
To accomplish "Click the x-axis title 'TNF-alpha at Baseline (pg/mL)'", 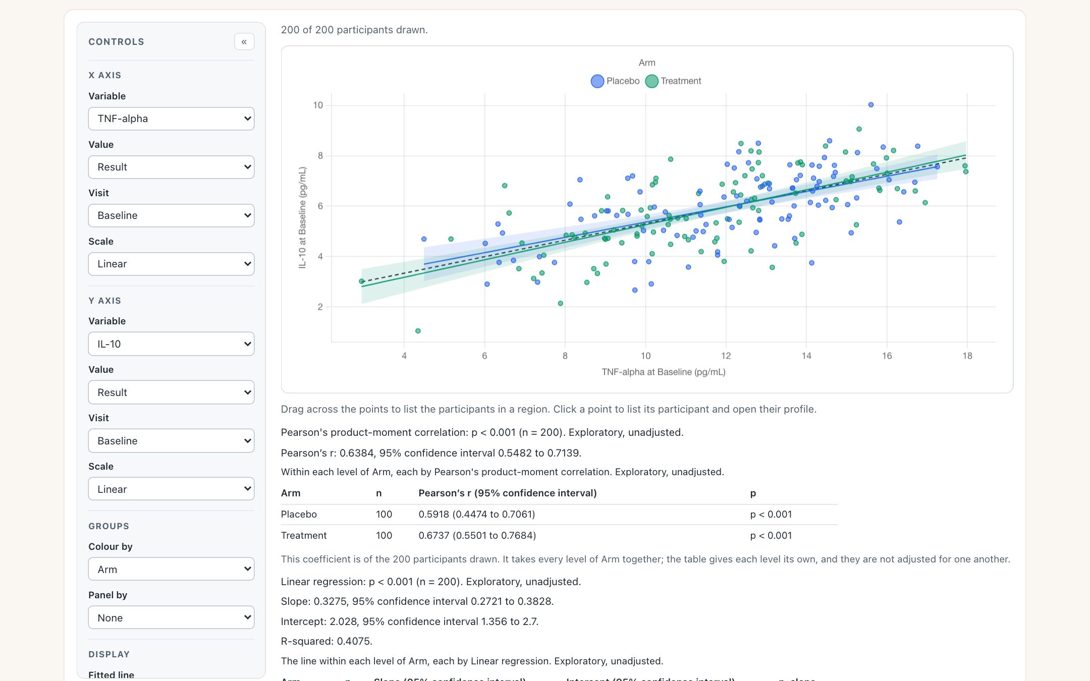I will [664, 372].
